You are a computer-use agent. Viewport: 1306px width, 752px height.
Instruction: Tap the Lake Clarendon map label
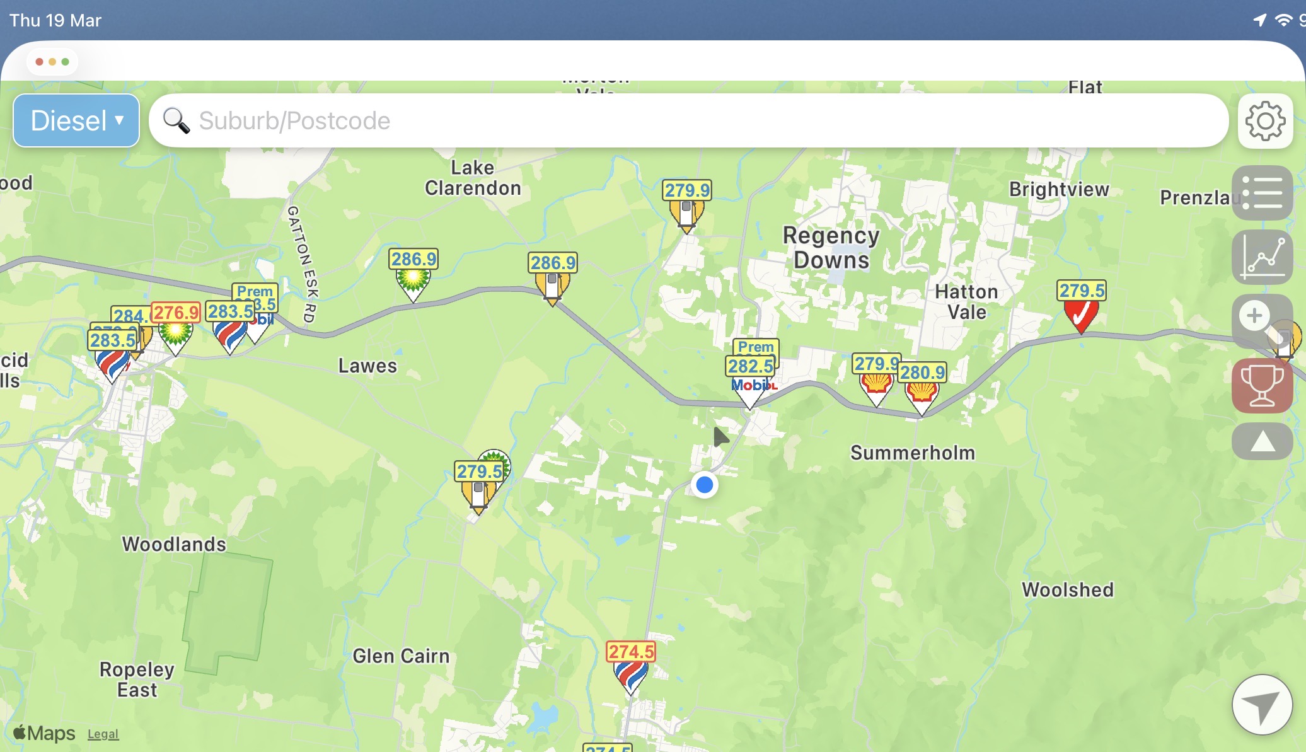pyautogui.click(x=473, y=178)
